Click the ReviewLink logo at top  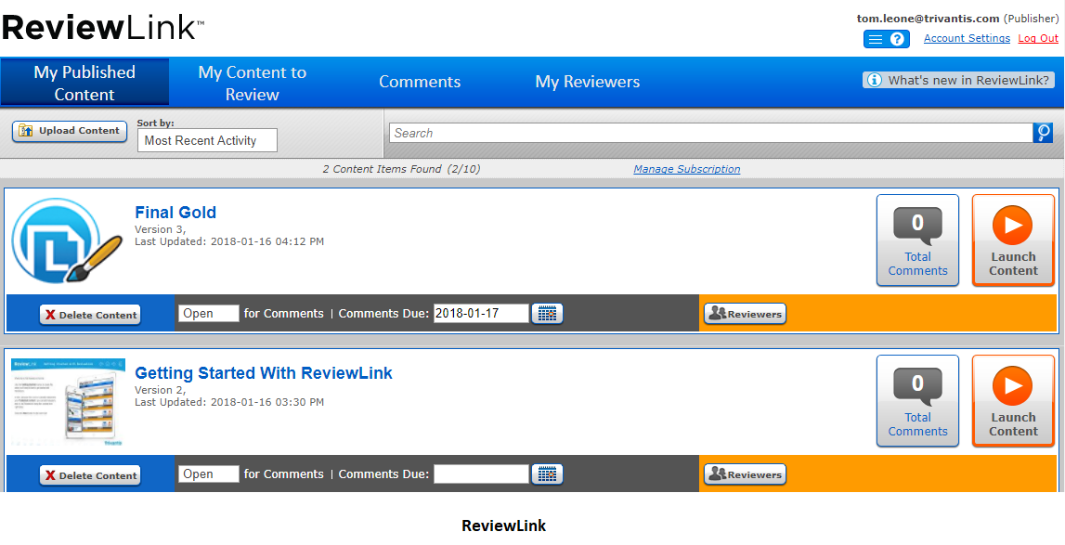pos(102,27)
